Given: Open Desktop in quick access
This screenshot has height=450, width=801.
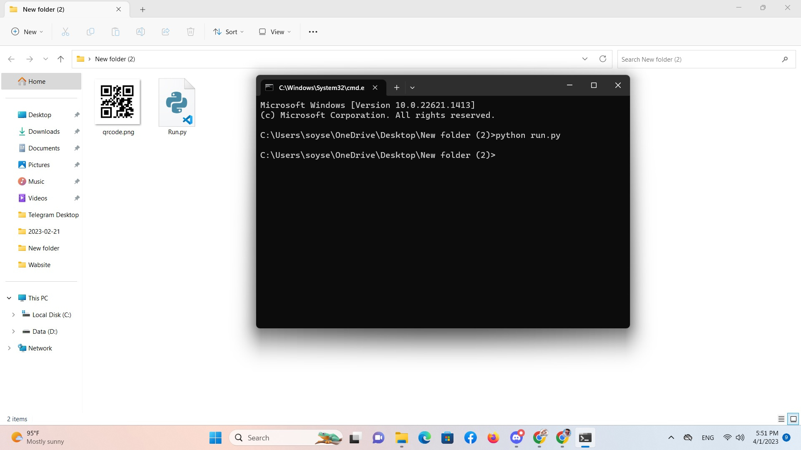Looking at the screenshot, I should coord(40,115).
